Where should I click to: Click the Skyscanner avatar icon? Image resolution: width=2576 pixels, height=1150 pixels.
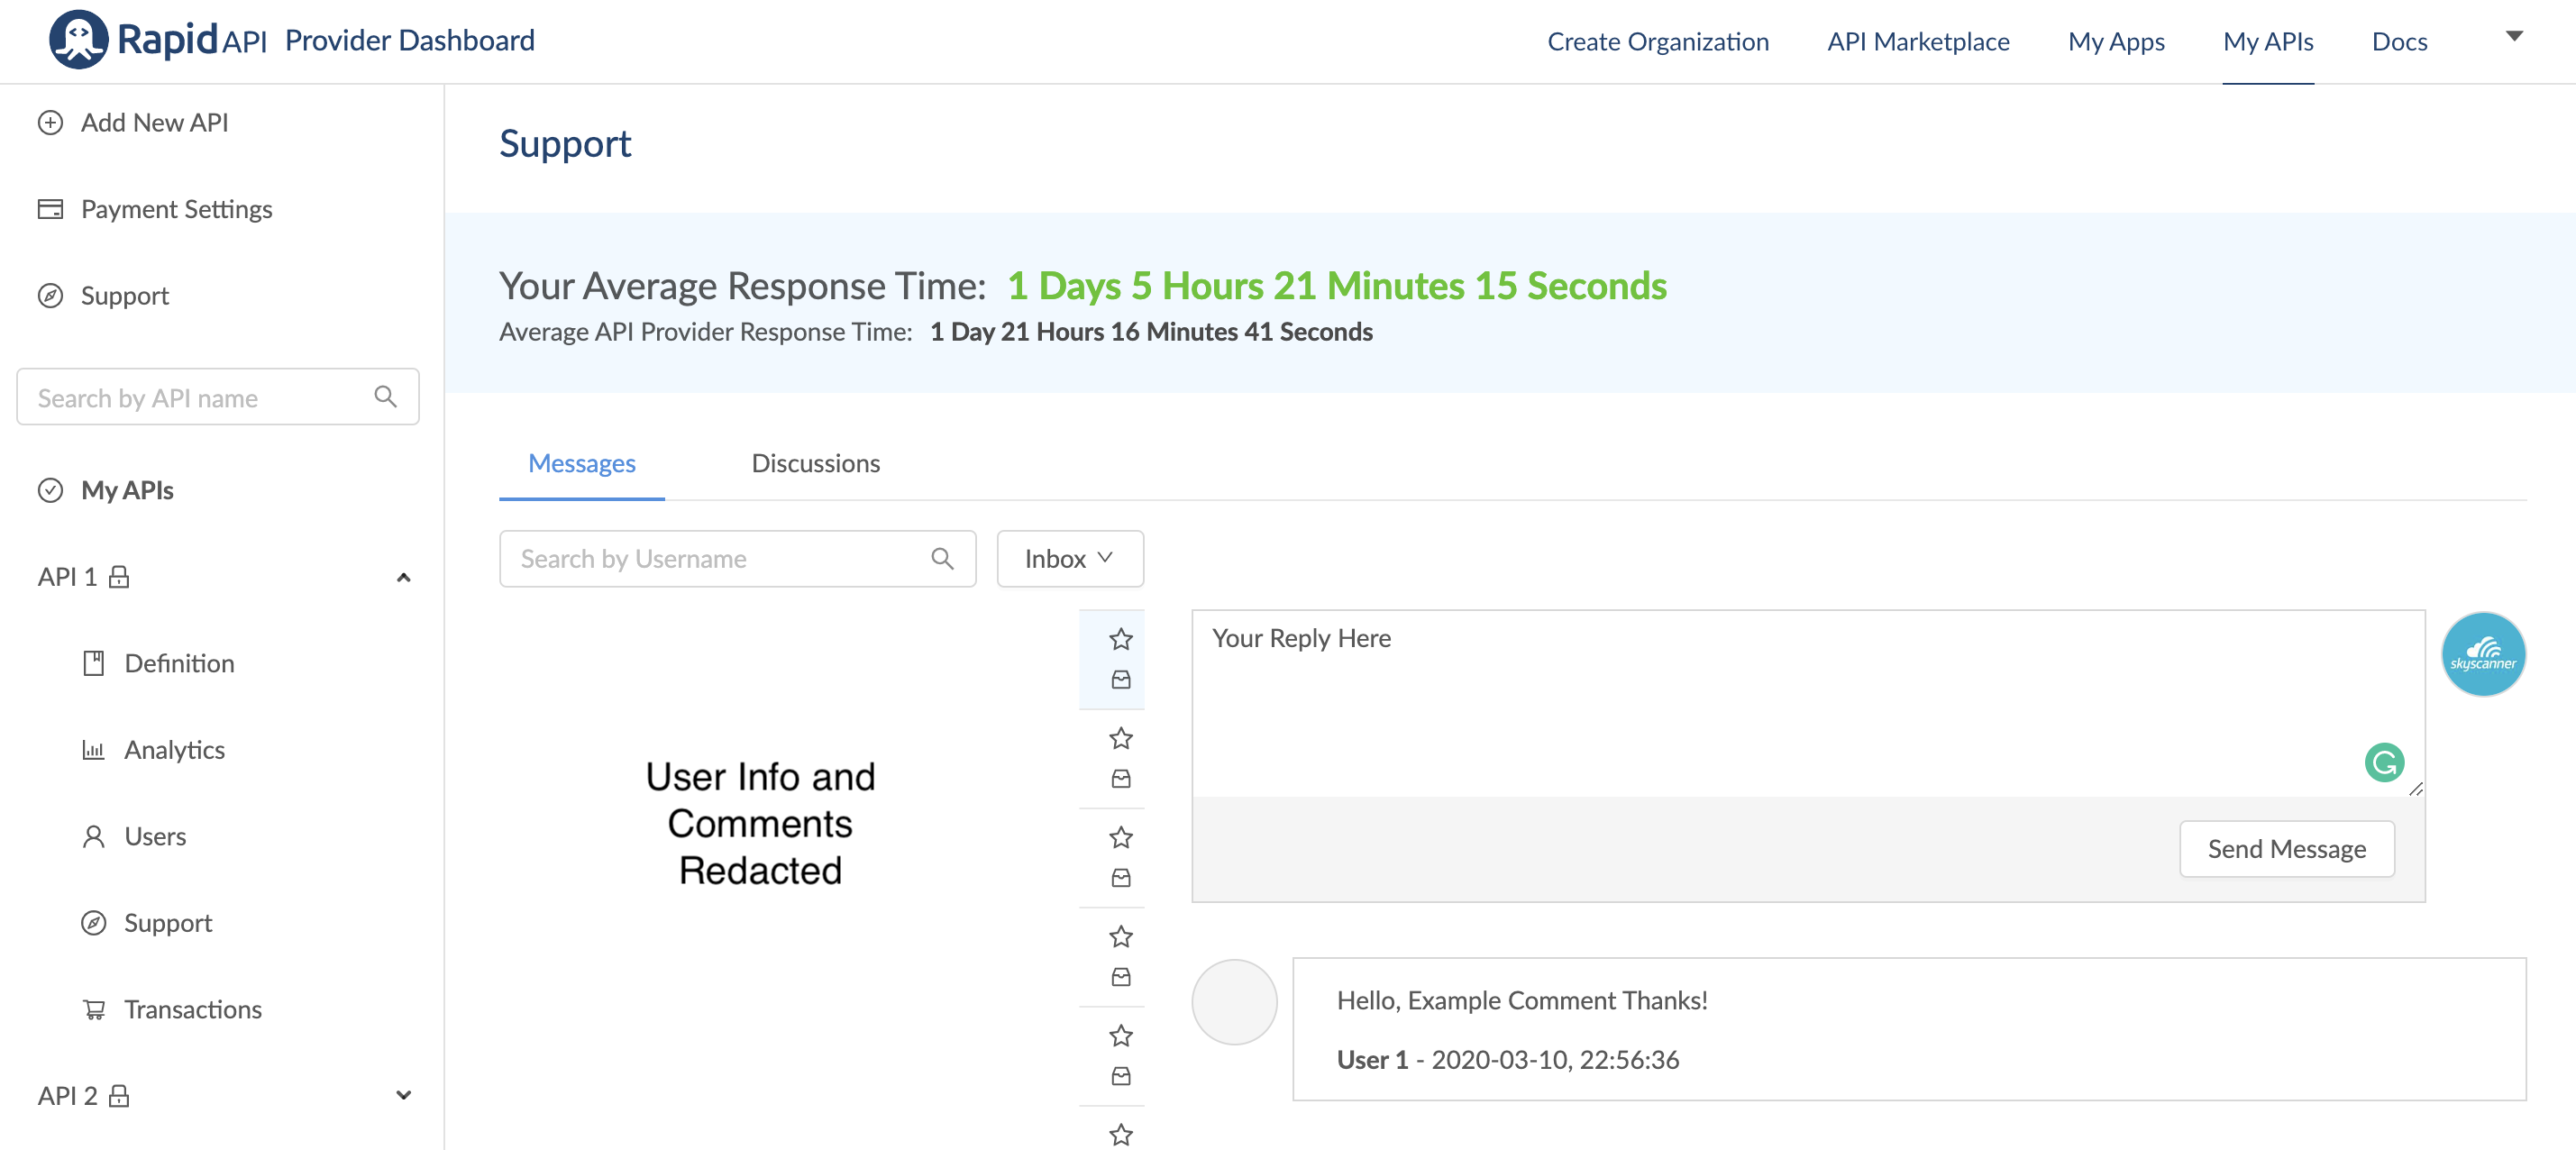[2482, 655]
